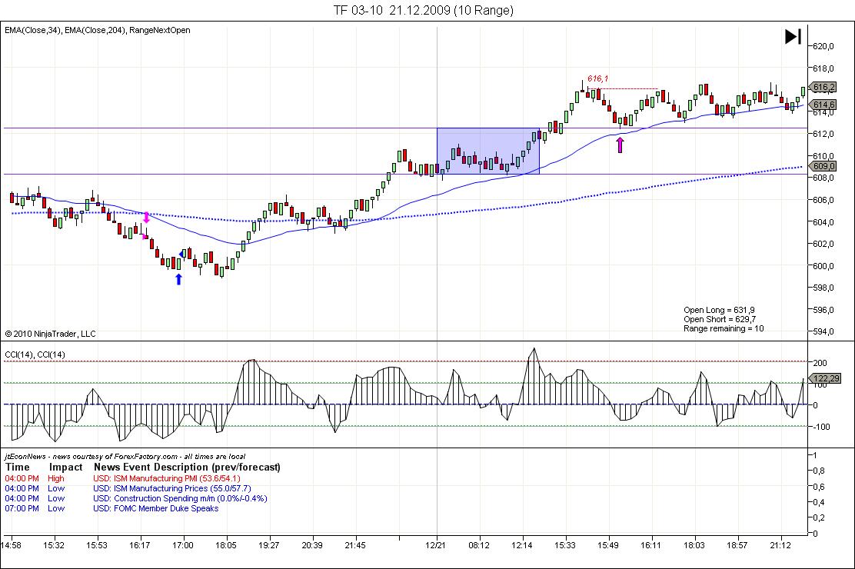Select the blue shaded rectangle drawing
Screen dimensions: 855x569
pos(488,151)
